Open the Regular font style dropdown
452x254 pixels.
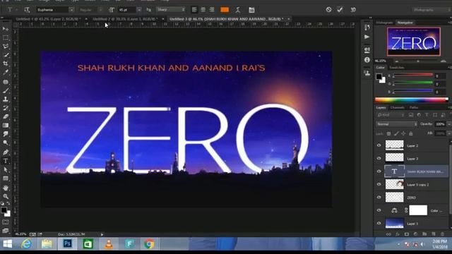[x=100, y=10]
